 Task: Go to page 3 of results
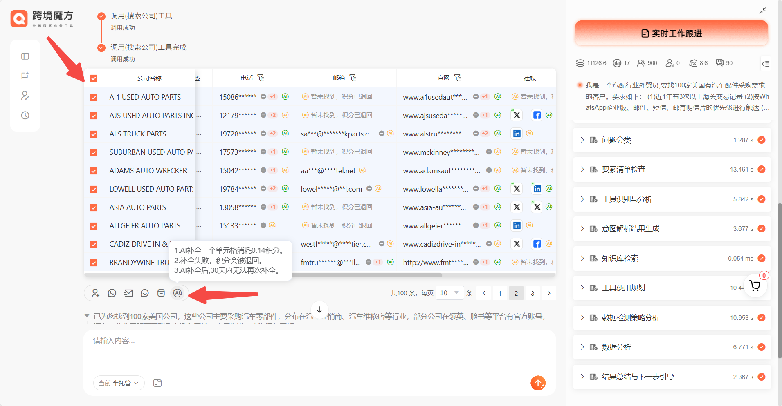[532, 293]
